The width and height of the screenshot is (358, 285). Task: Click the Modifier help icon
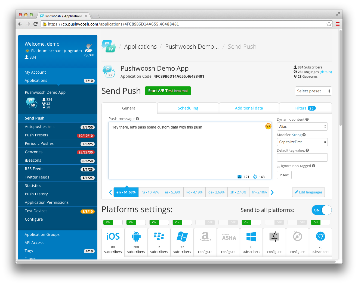304,135
